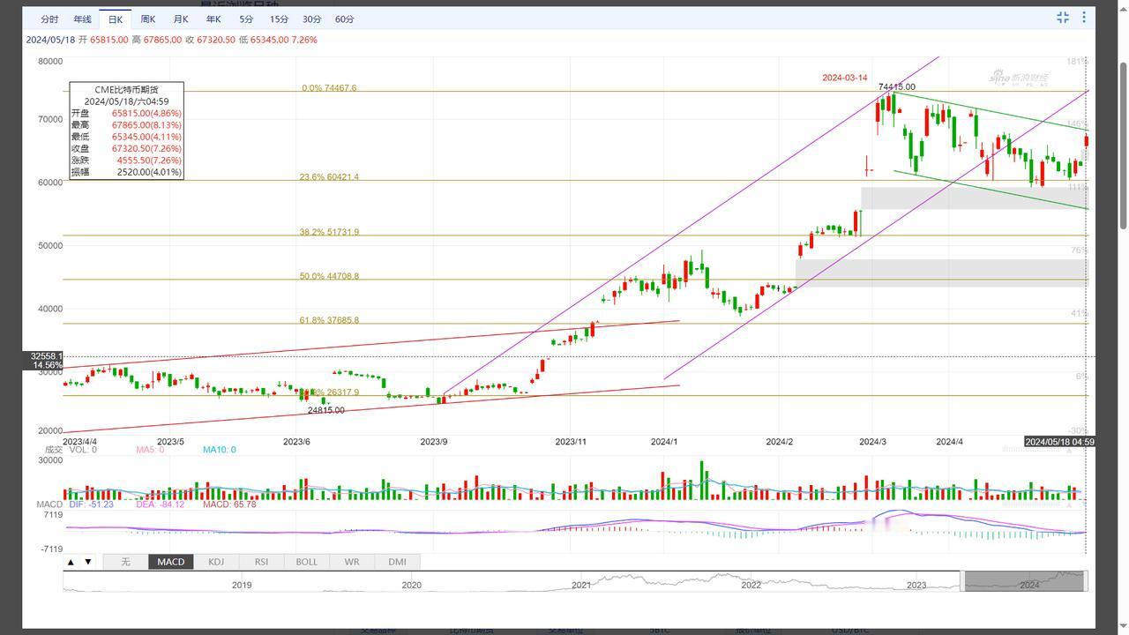The image size is (1129, 635).
Task: Click the 23.6% 60421.4 Fibonacci label
Action: (x=329, y=177)
